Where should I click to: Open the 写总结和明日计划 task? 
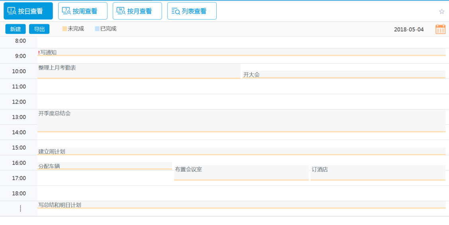pos(60,205)
